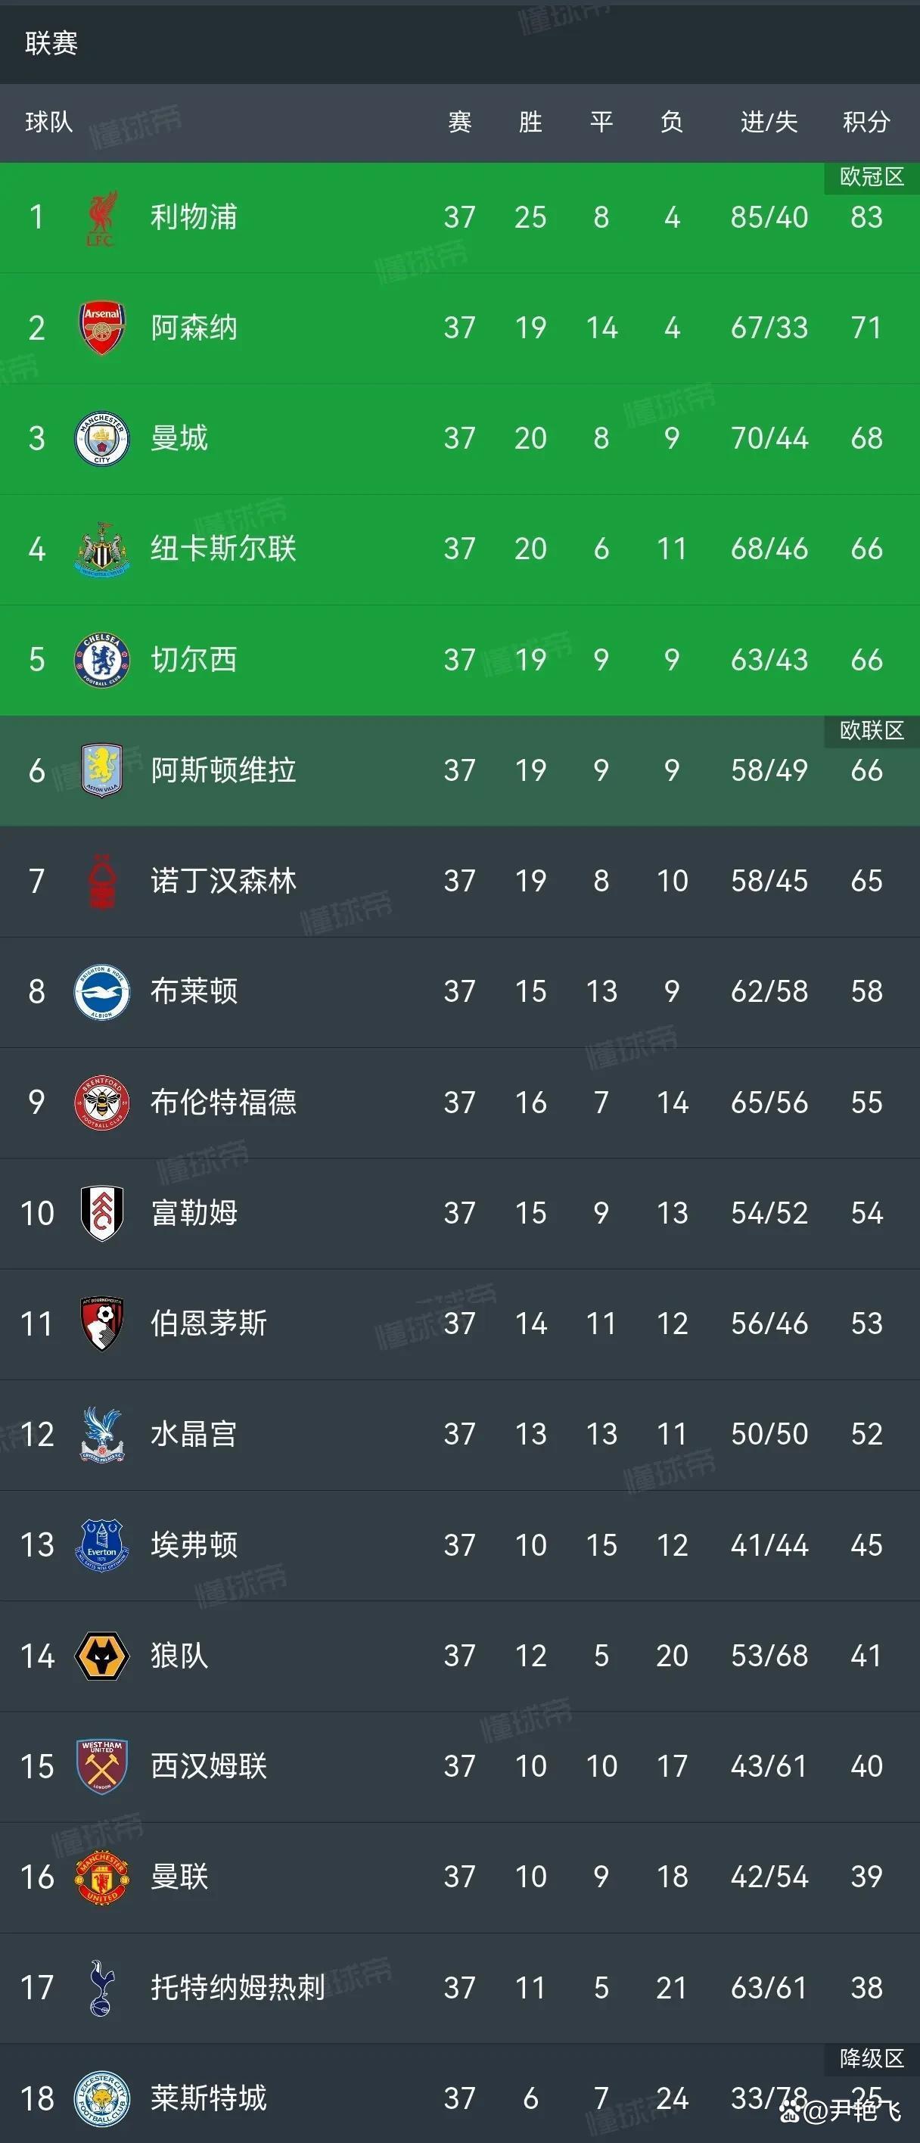This screenshot has height=2143, width=920.
Task: Select the 欧联区 Europa zone tag
Action: click(871, 730)
